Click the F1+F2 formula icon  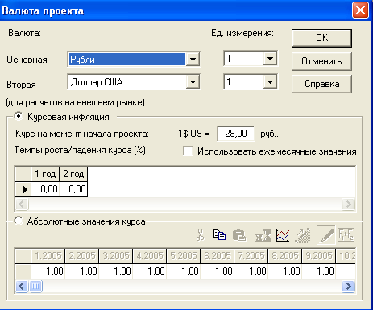(x=346, y=235)
